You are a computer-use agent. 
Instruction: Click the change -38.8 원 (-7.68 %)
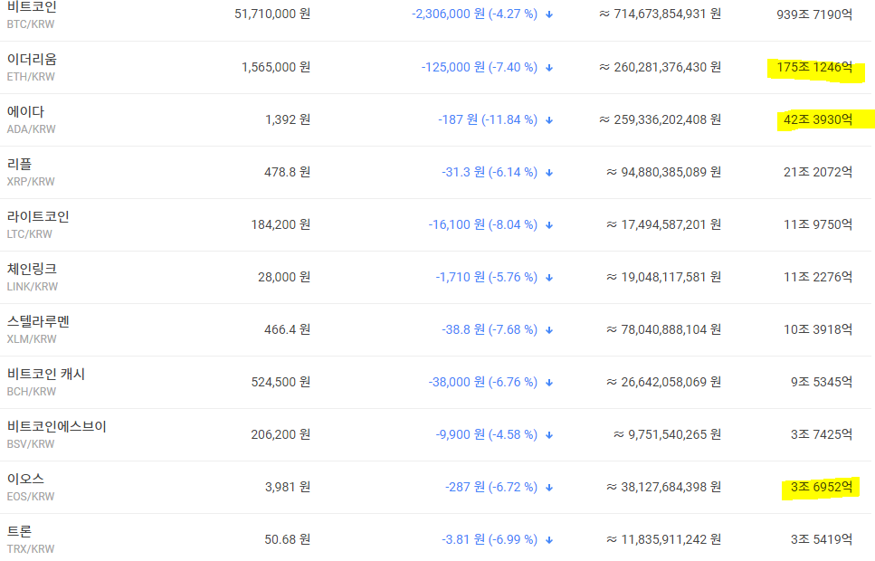490,329
